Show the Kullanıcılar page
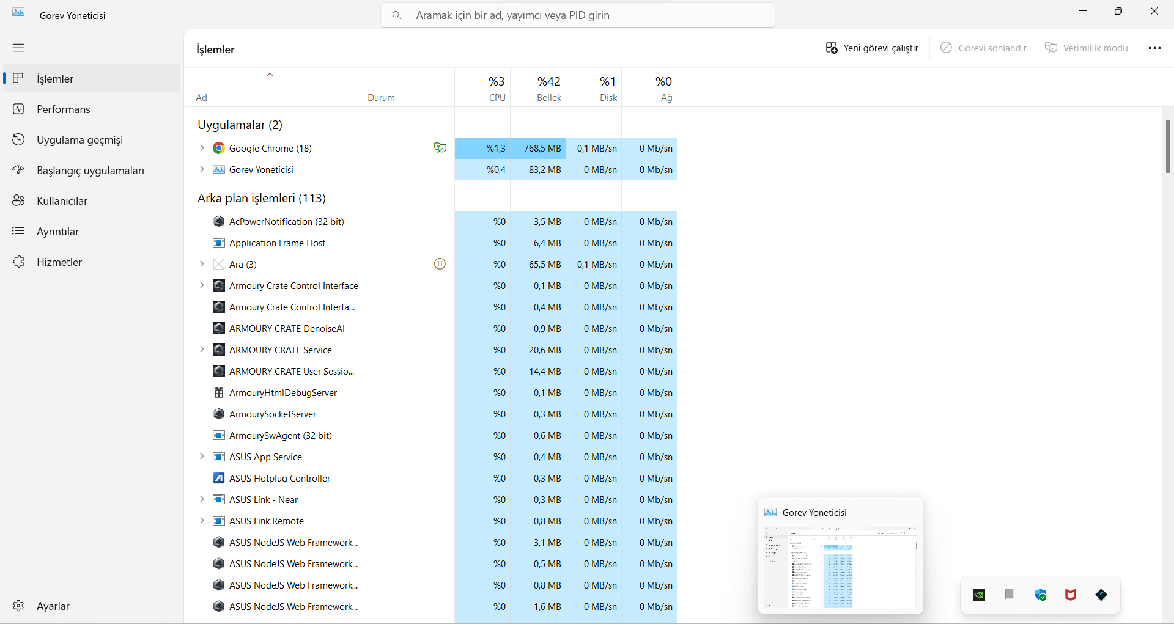 [92, 200]
